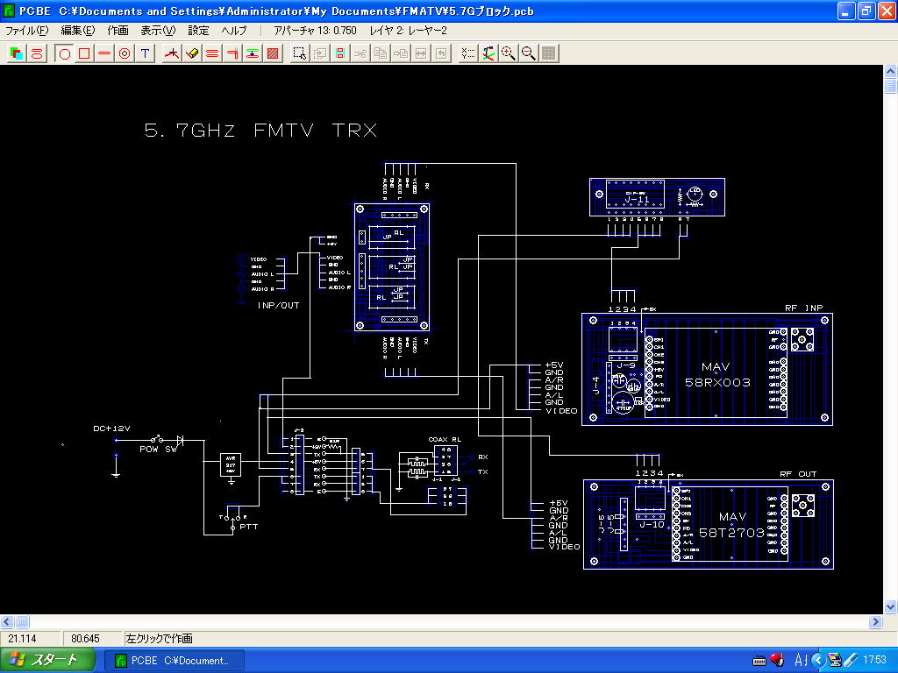Click the MAV 58T2703 module label

tap(731, 525)
